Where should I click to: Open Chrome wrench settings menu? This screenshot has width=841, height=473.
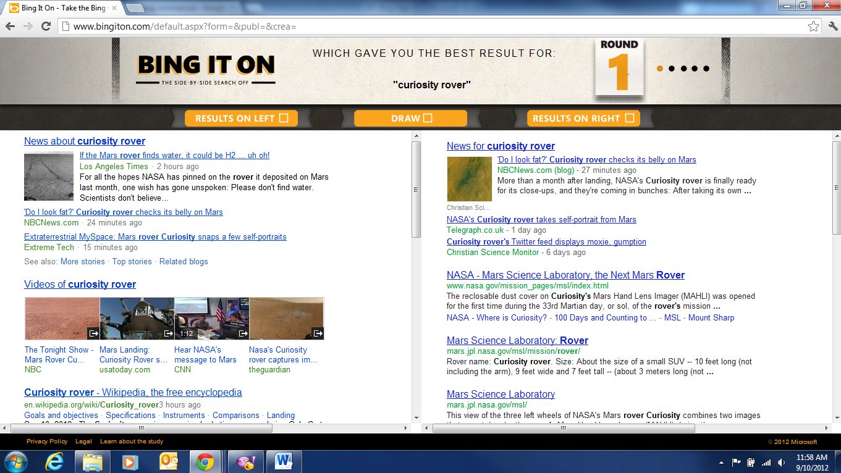[832, 26]
